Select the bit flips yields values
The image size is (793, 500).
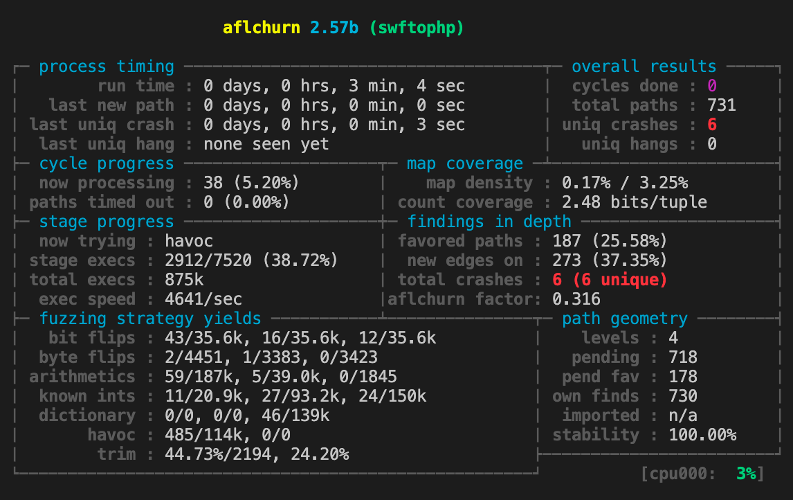pos(300,338)
